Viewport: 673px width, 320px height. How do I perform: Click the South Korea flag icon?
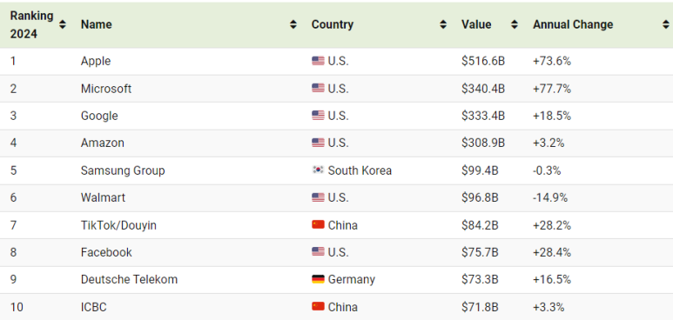(x=318, y=170)
